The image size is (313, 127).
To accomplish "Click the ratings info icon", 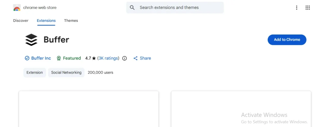I will click(x=125, y=58).
